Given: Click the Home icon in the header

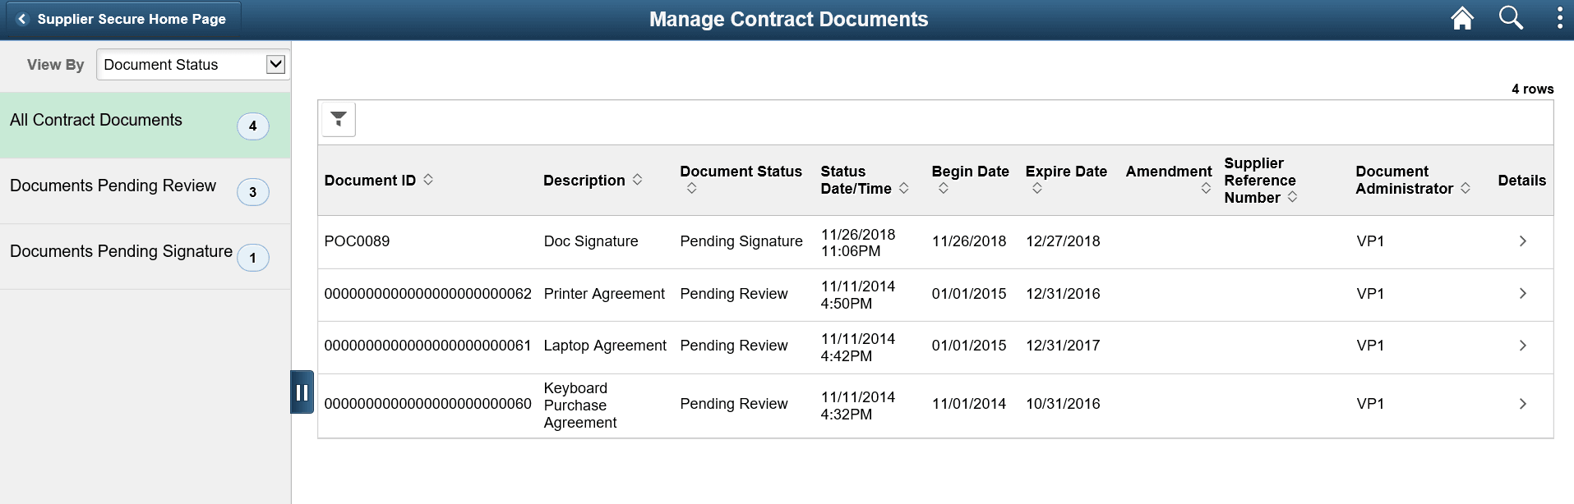Looking at the screenshot, I should click(x=1462, y=17).
